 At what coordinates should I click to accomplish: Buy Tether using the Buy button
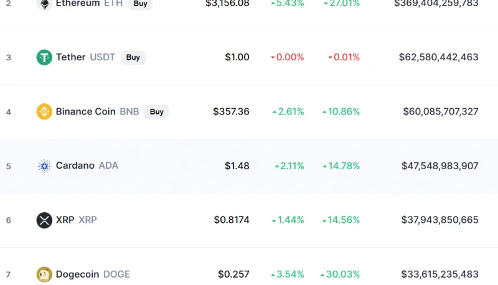[x=133, y=57]
